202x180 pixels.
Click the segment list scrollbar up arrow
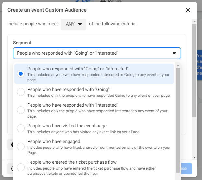(178, 65)
